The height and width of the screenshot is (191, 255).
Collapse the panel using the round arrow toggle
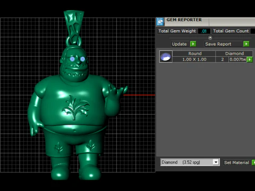210,38
